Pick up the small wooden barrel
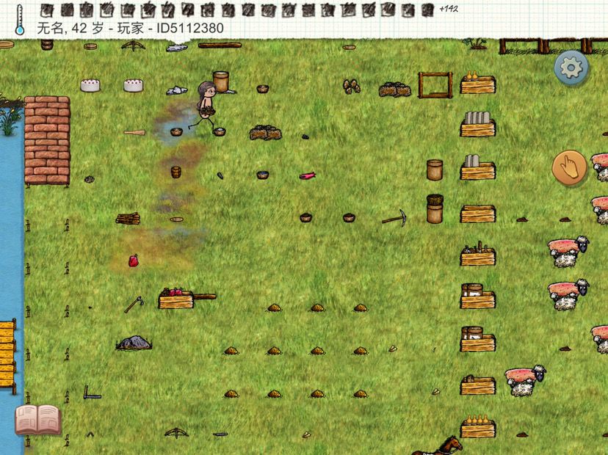This screenshot has height=455, width=608. coord(176,172)
